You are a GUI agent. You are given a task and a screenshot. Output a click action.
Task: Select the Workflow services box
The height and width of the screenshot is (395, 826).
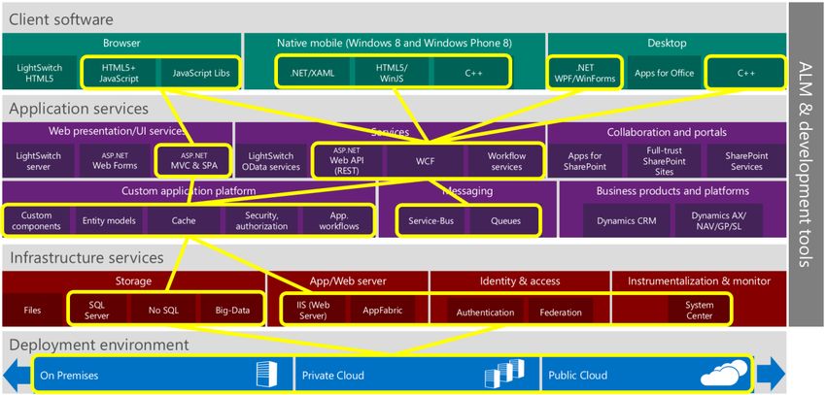(505, 161)
